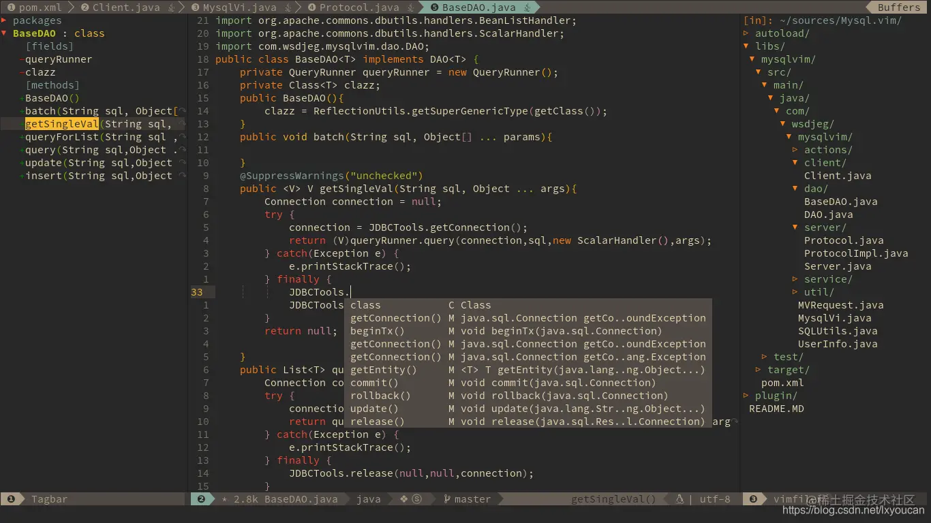This screenshot has width=931, height=523.
Task: Select the active BaseDAO.java tab
Action: (x=478, y=7)
